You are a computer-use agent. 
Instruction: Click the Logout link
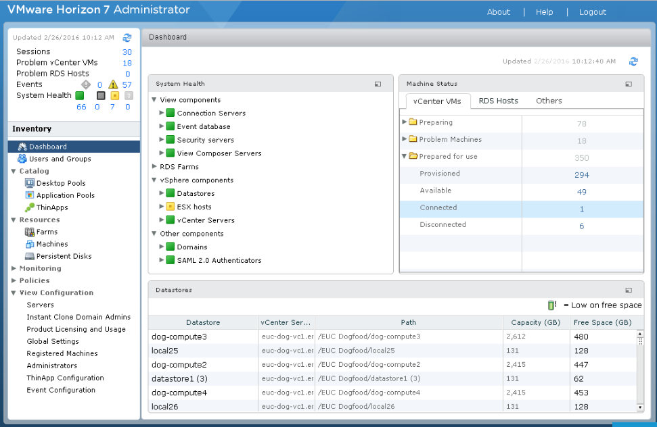point(592,12)
